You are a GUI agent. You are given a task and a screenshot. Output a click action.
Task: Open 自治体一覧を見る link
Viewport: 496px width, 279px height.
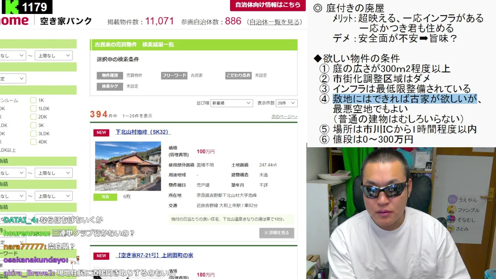click(274, 22)
